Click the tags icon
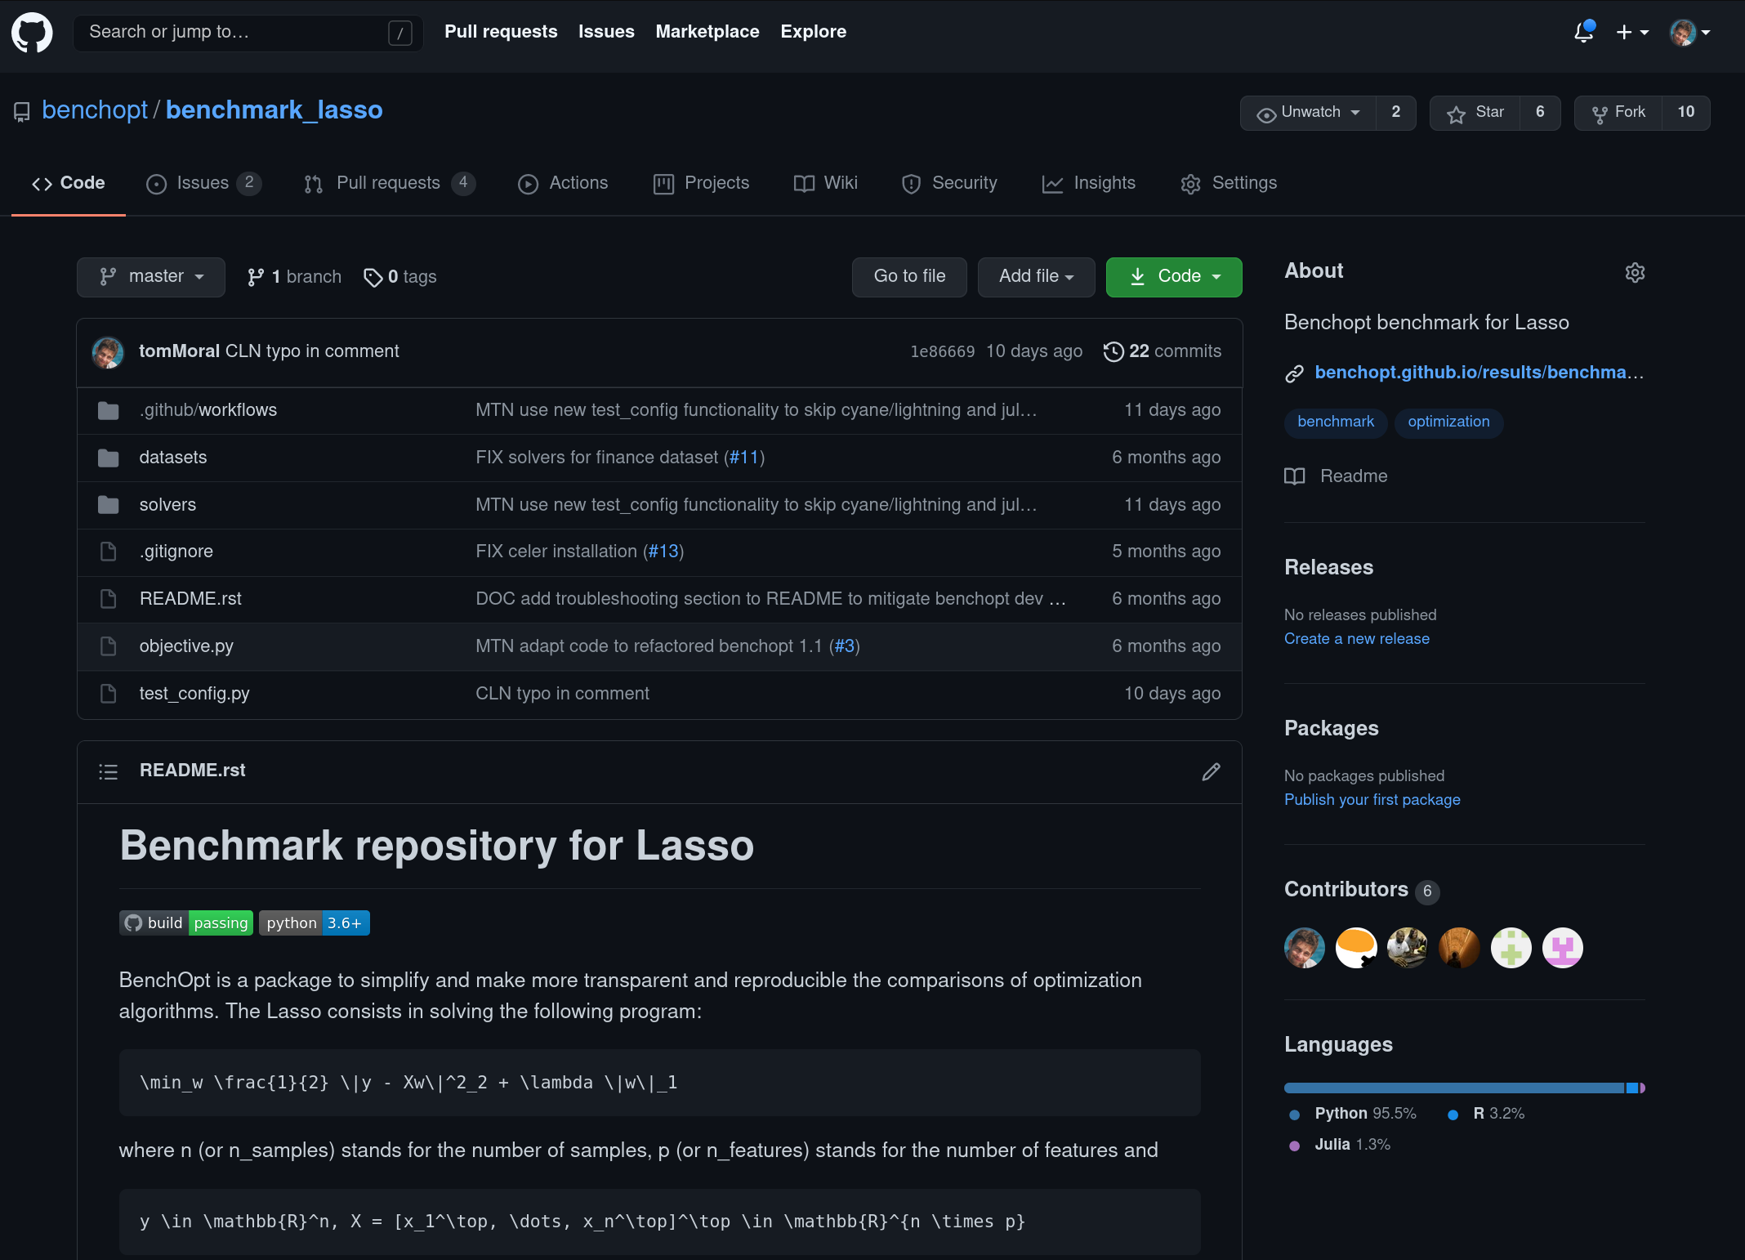1745x1260 pixels. coord(373,277)
